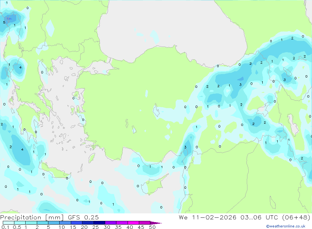The height and width of the screenshot is (229, 312).
Task: Click the 1–2 mm legend color box
Action: [31, 223]
